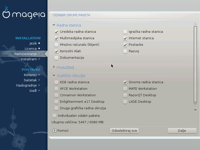Check MATE Workstation
200x150 pixels.
pos(125,89)
